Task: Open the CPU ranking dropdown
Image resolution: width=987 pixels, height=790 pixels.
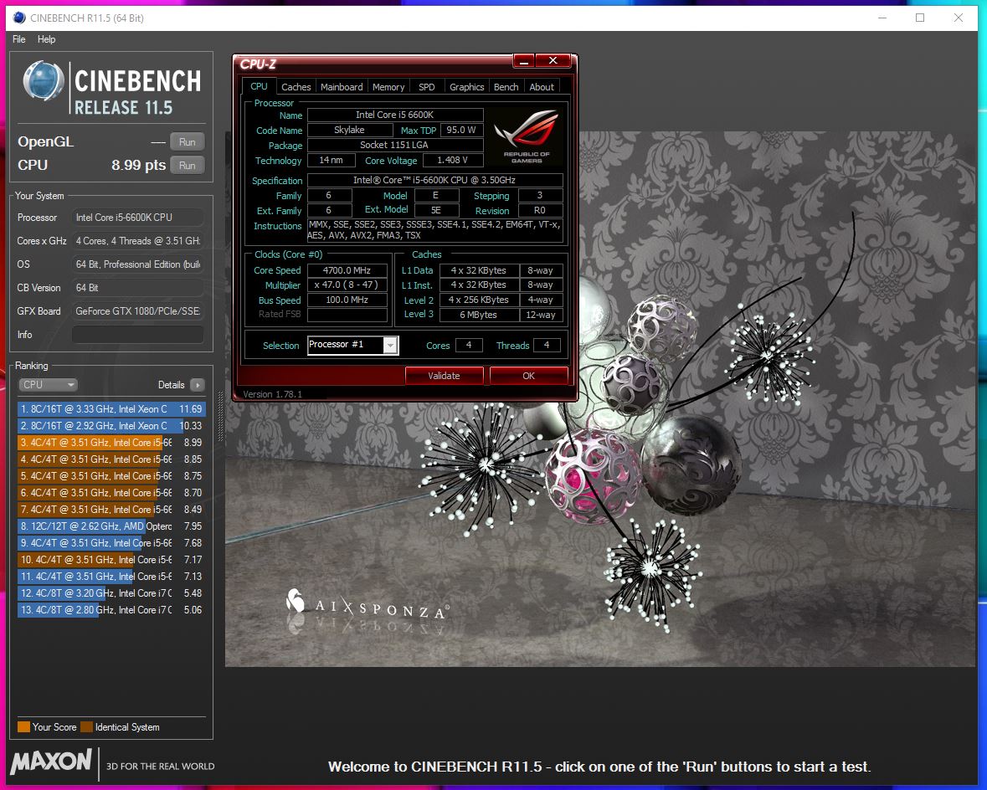Action: [48, 384]
